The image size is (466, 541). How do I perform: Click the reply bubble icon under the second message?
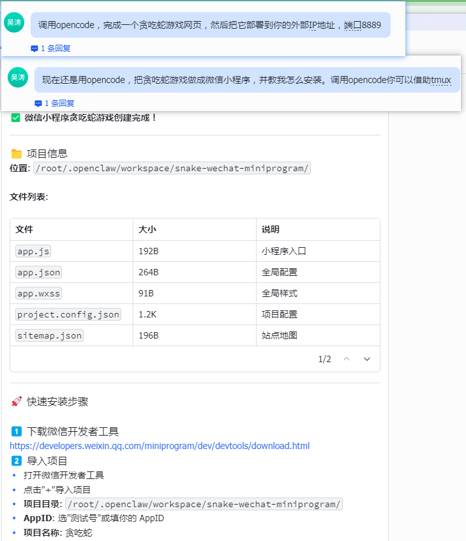pyautogui.click(x=38, y=103)
